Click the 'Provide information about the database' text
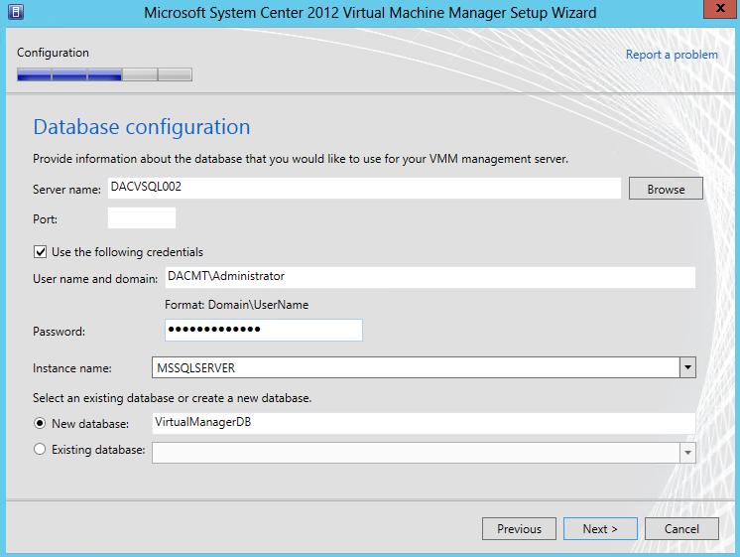This screenshot has height=557, width=740. (x=301, y=159)
